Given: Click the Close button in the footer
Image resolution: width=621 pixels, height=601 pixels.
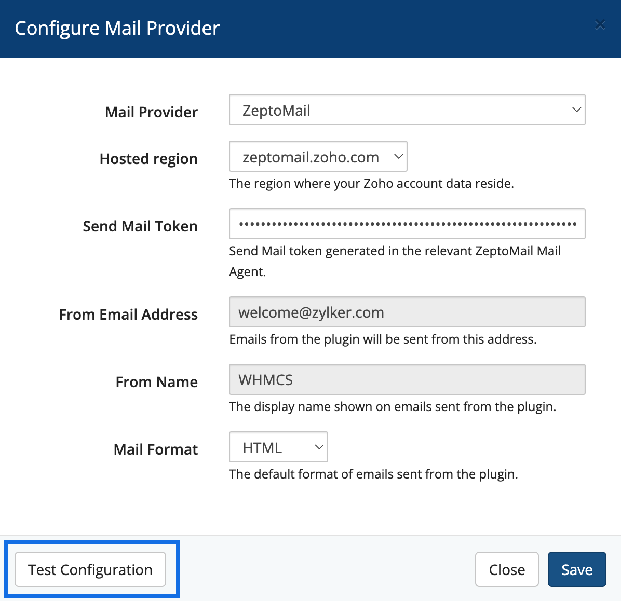Looking at the screenshot, I should click(x=507, y=570).
